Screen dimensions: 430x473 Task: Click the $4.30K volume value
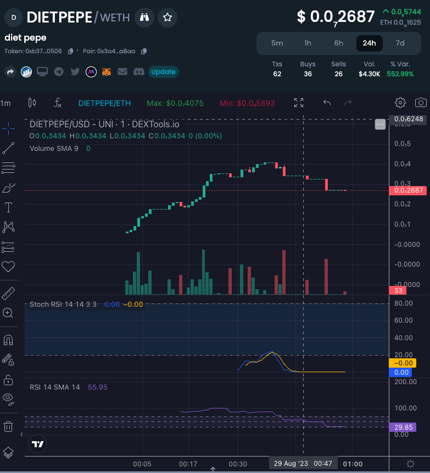pyautogui.click(x=369, y=74)
